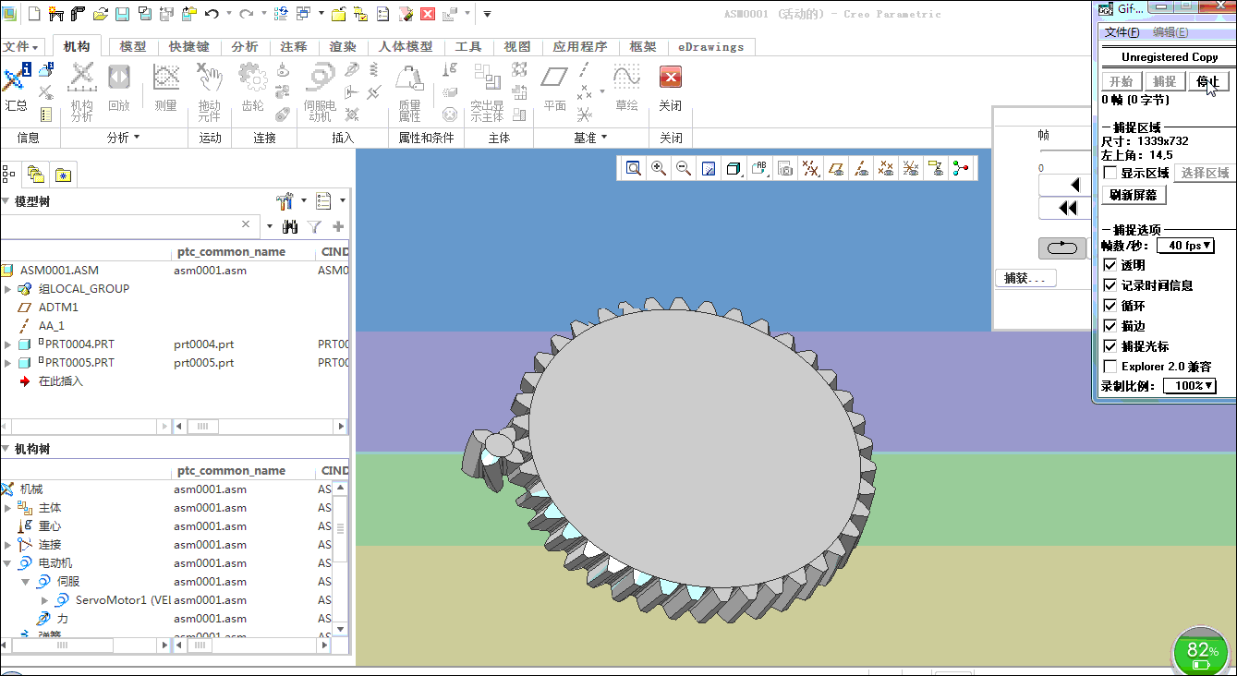The height and width of the screenshot is (676, 1237).
Task: Click the model tree settings hammer icon
Action: (285, 200)
